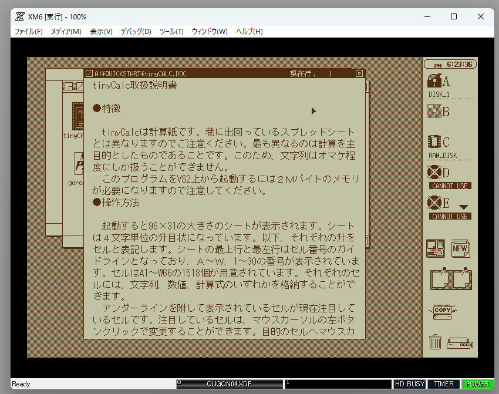Click the trash can icon
This screenshot has width=499, height=394.
[435, 342]
